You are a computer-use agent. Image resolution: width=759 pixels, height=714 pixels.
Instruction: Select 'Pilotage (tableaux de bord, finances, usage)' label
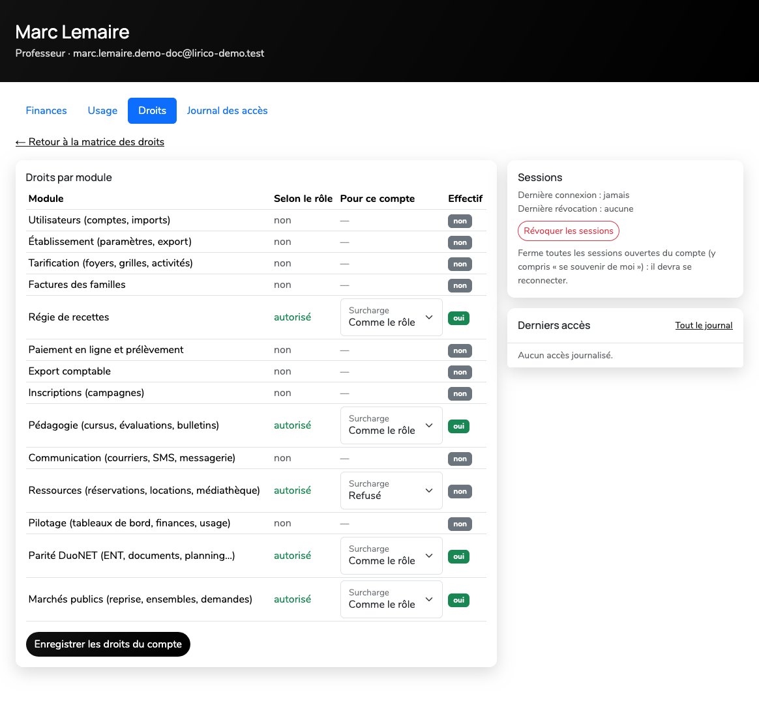click(x=129, y=523)
